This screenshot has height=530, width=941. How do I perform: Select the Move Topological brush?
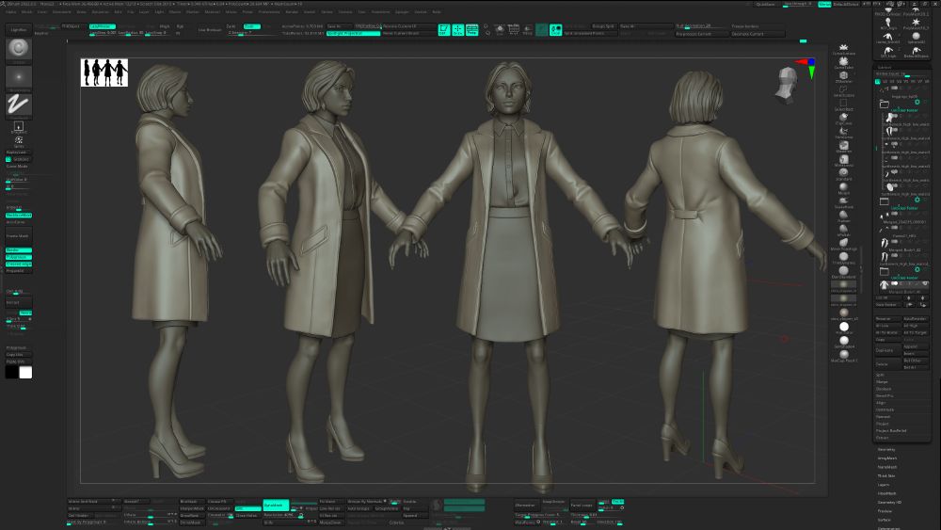(843, 245)
